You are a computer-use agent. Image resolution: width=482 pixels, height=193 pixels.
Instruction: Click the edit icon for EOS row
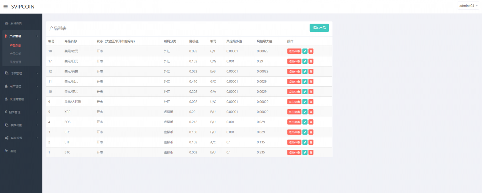[305, 122]
